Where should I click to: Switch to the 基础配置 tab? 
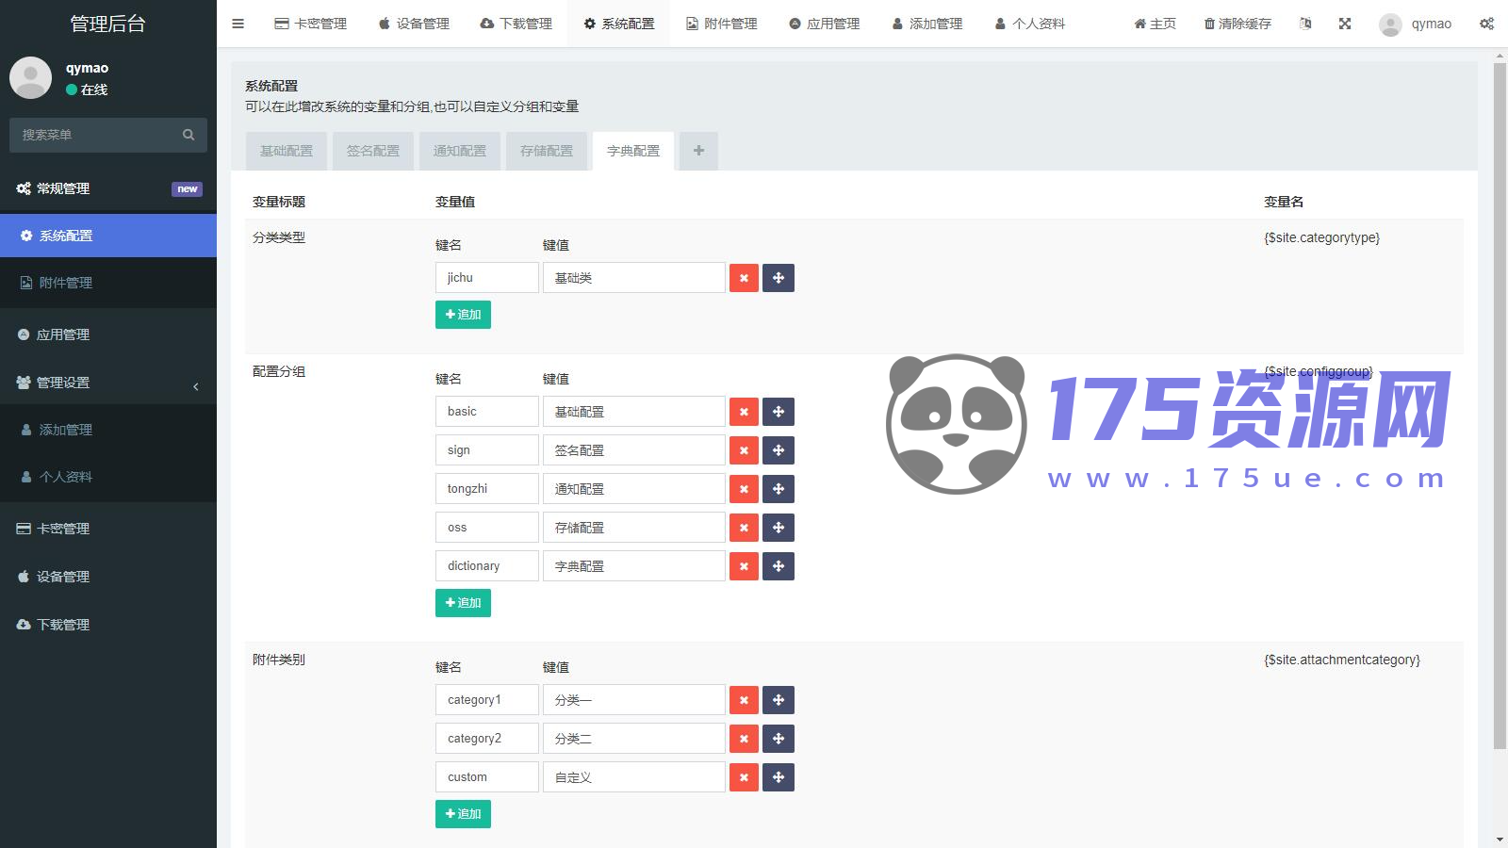tap(287, 151)
